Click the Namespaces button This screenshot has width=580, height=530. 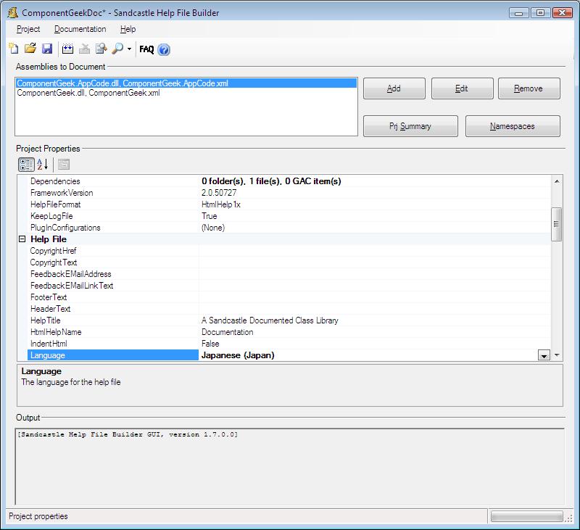(513, 126)
